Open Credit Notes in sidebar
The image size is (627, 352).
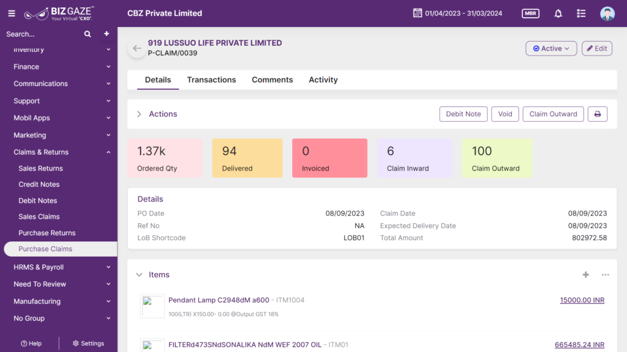(x=39, y=185)
